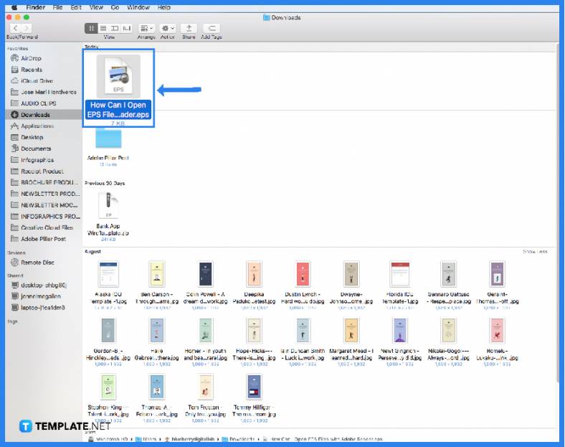Select Deepika Padukone jpg thumbnail
Image resolution: width=565 pixels, height=447 pixels.
pyautogui.click(x=254, y=274)
